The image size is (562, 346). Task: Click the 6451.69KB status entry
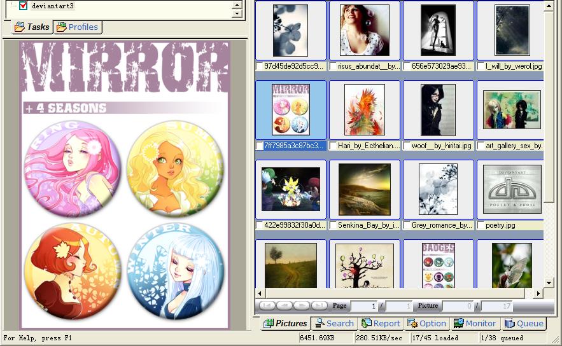(317, 338)
